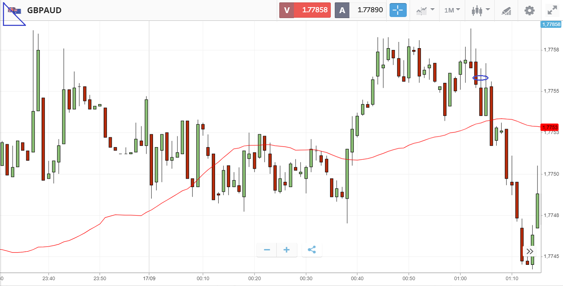Select the blue ellipse drawing on chart
Viewport: 563px width, 286px height.
tap(480, 78)
